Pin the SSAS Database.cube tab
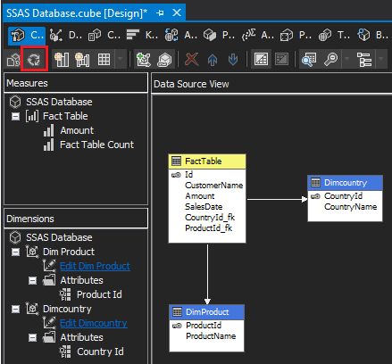Viewport: 392px width, 364px height. point(160,13)
